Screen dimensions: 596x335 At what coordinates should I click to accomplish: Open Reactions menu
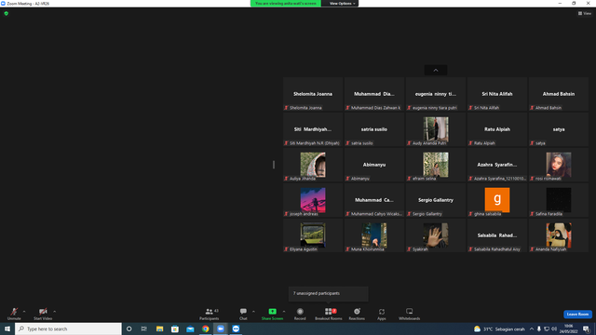click(357, 314)
